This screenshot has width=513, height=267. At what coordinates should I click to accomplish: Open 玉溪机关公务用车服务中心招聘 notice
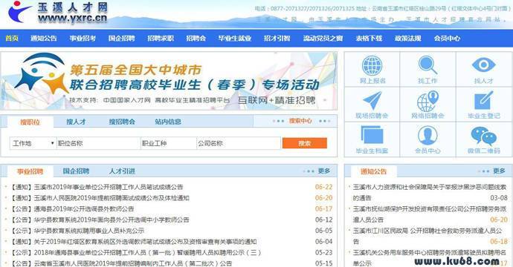click(430, 257)
